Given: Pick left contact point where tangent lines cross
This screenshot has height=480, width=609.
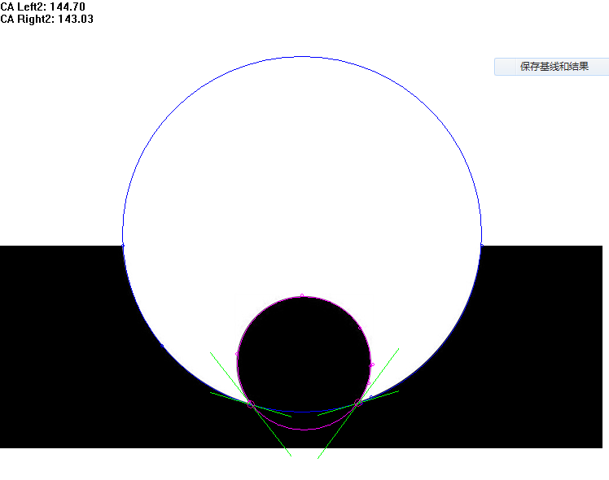Looking at the screenshot, I should (x=251, y=403).
